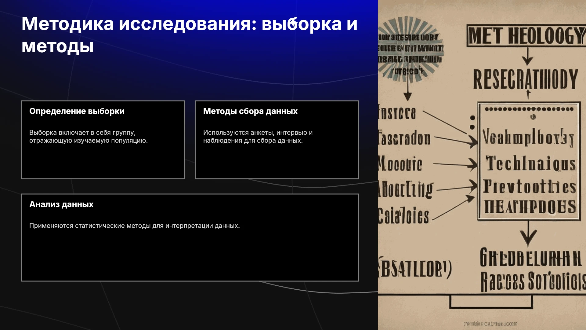
Task: Click the small credit text at poster bottom
Action: tap(490, 324)
